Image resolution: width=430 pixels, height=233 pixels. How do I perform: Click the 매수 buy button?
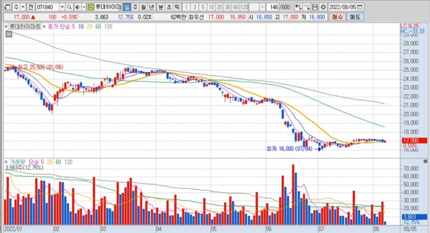click(338, 17)
